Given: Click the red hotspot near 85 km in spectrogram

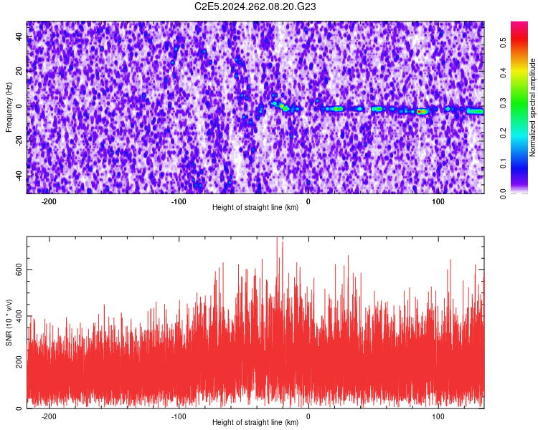Looking at the screenshot, I should click(x=420, y=112).
